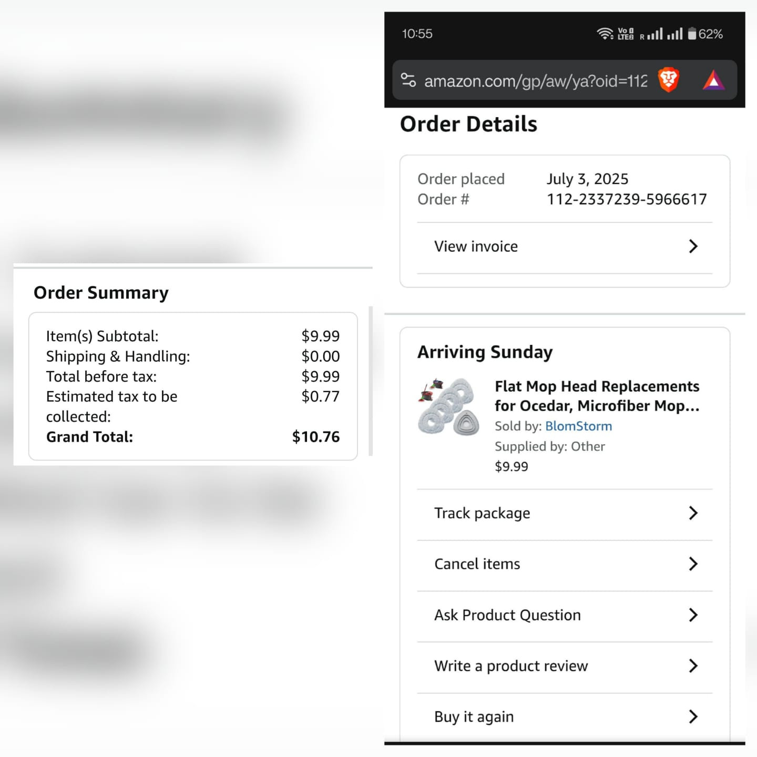The height and width of the screenshot is (757, 757).
Task: Click the chevron next to Track package
Action: click(x=693, y=513)
